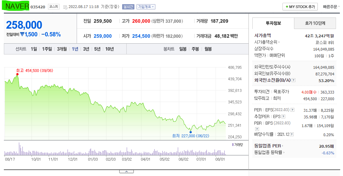Click the 코스피 8위 ranking value
Screen dimensions: 343x176
click(325, 43)
